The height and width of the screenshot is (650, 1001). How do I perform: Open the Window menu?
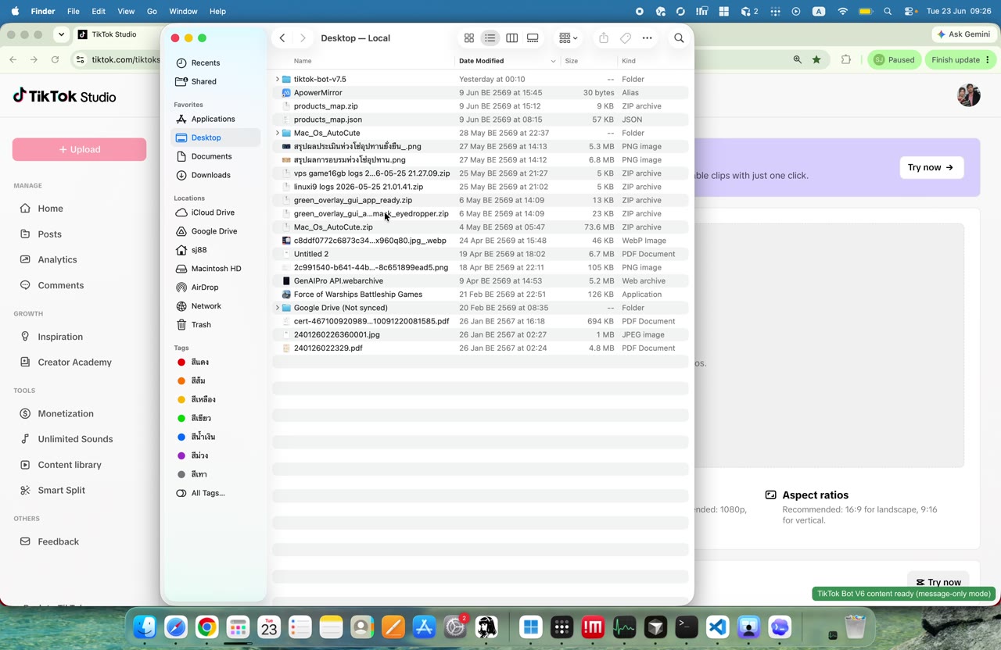pos(183,11)
